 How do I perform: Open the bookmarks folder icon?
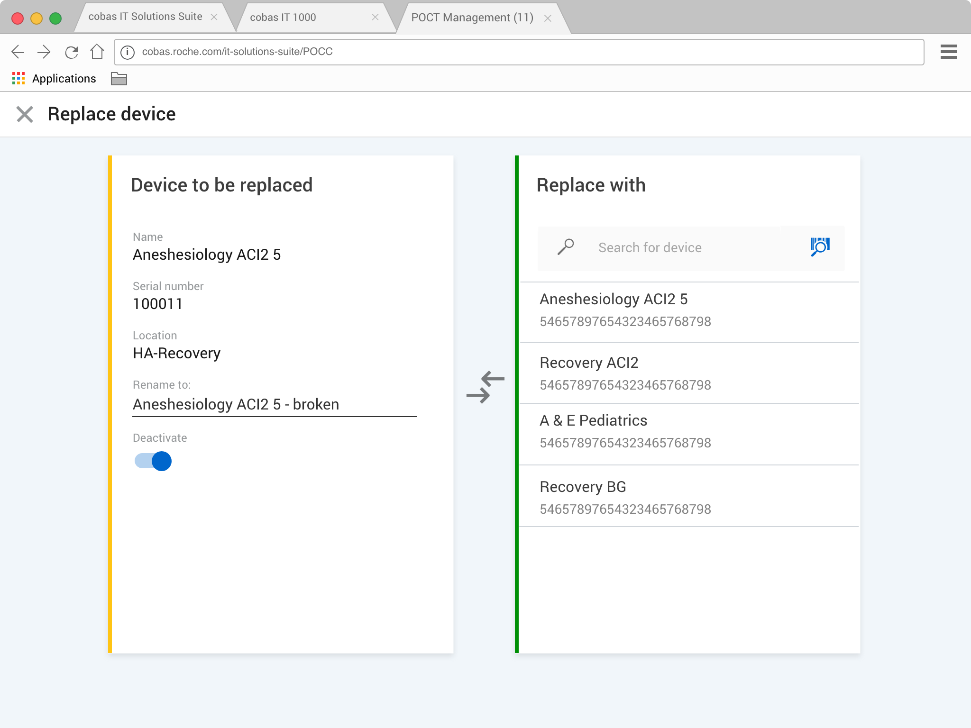click(x=119, y=79)
